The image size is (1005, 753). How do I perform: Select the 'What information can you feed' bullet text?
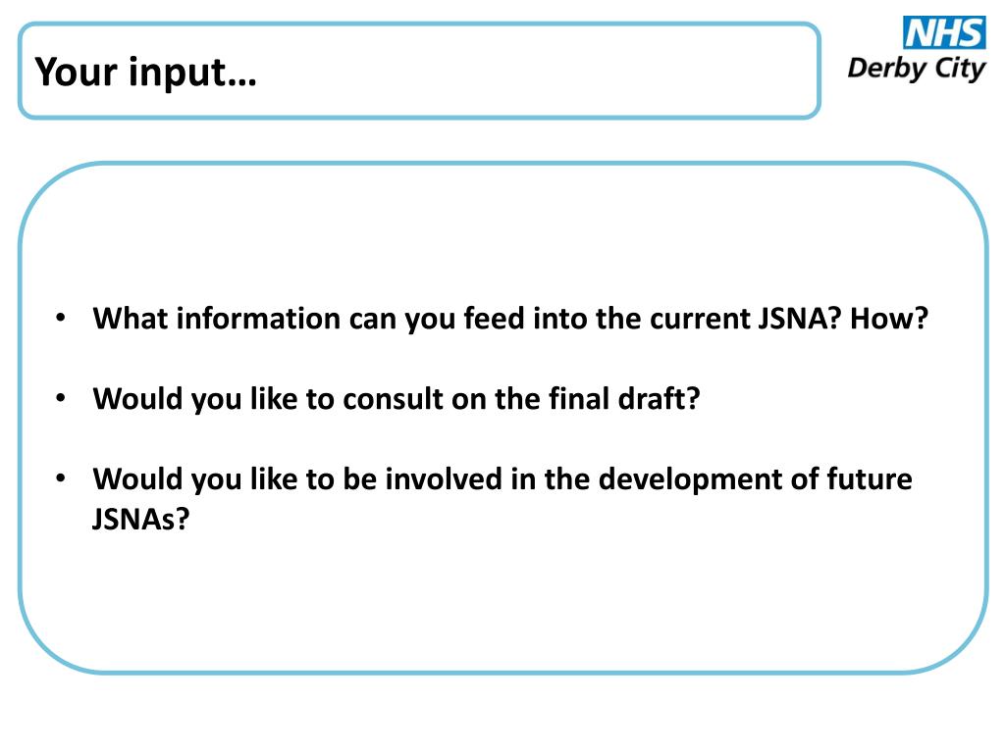pos(510,319)
